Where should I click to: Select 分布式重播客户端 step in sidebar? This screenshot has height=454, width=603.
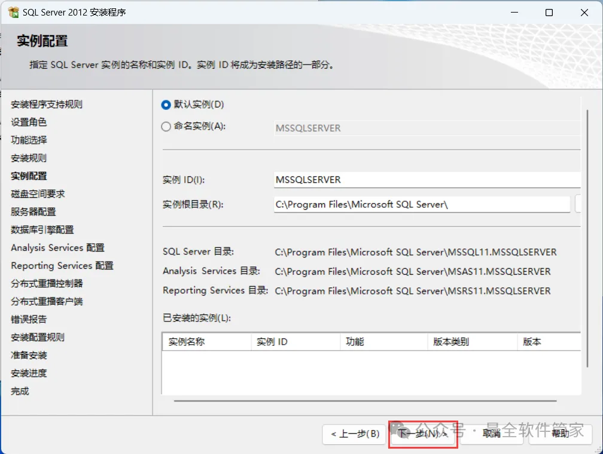tap(47, 302)
